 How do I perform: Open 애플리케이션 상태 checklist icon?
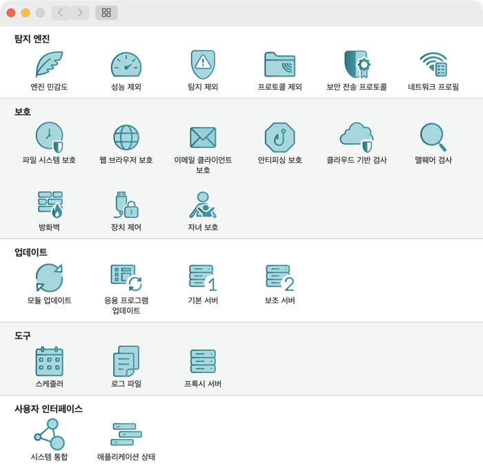[x=126, y=434]
